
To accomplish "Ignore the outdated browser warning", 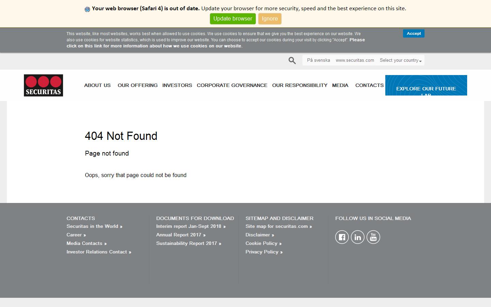I will click(270, 18).
